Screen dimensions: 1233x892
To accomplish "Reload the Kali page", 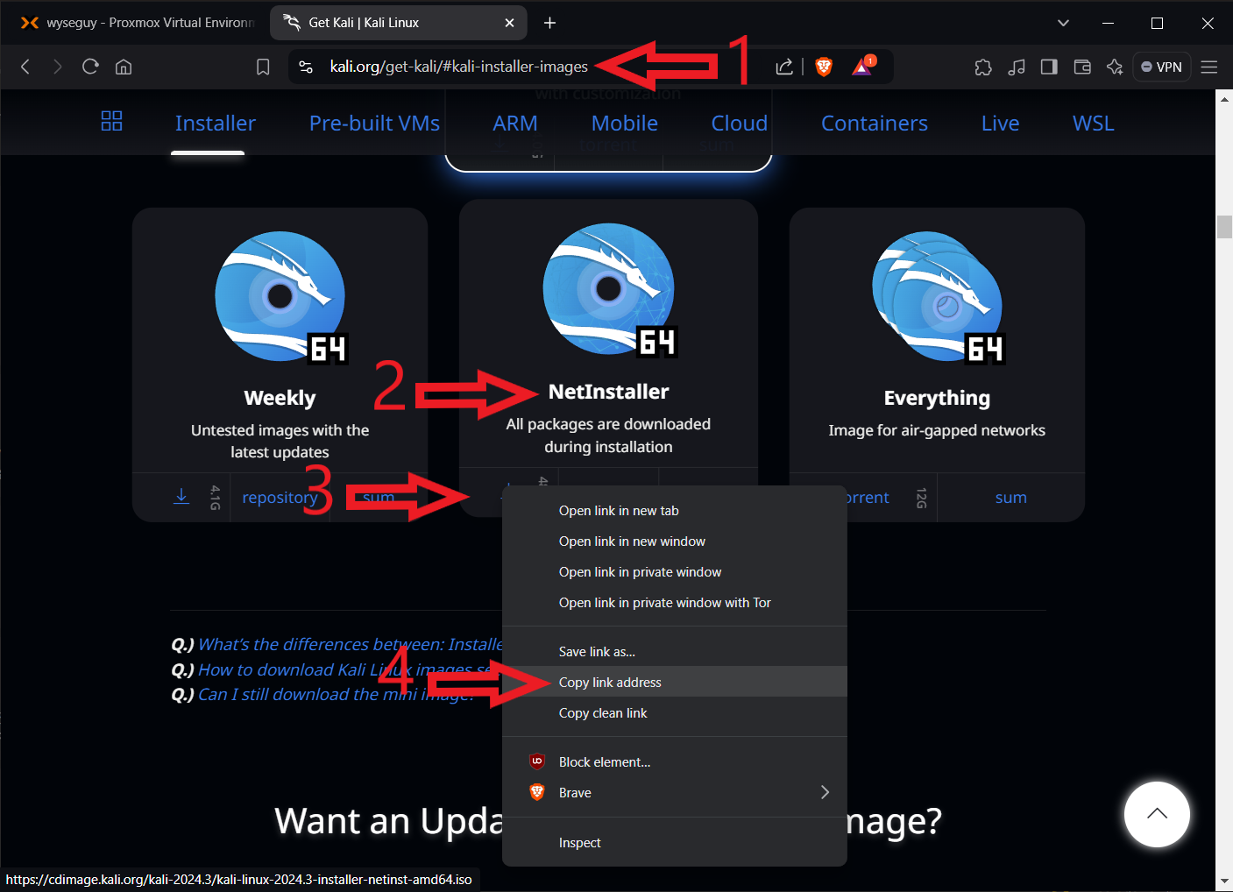I will pyautogui.click(x=90, y=67).
